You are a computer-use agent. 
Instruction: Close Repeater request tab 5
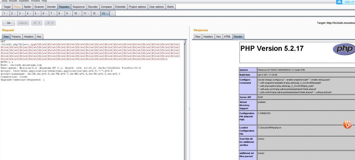(x=38, y=13)
